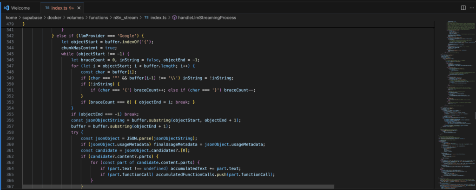Screen dimensions: 476x190
Task: Open the 'docker' breadcrumb segment
Action: tap(54, 18)
